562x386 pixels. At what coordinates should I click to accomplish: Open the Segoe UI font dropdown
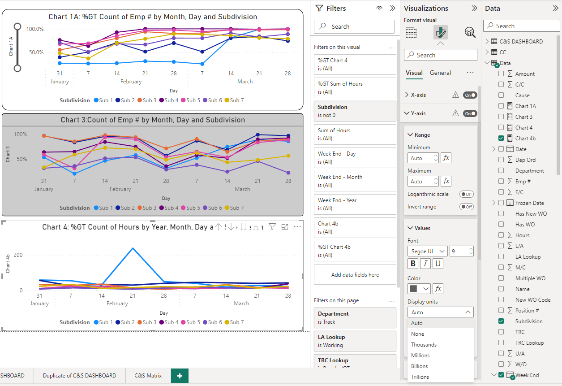[x=427, y=251]
